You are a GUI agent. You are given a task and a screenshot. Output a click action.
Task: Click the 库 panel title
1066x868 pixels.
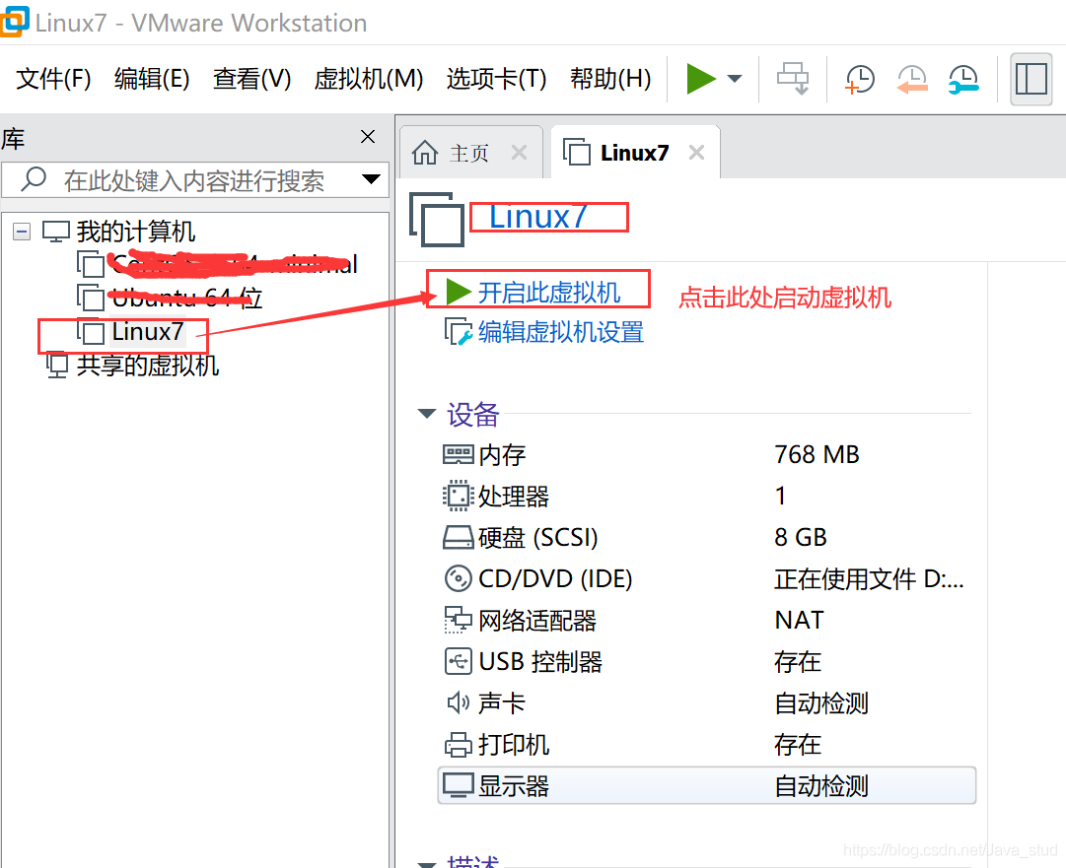click(13, 139)
